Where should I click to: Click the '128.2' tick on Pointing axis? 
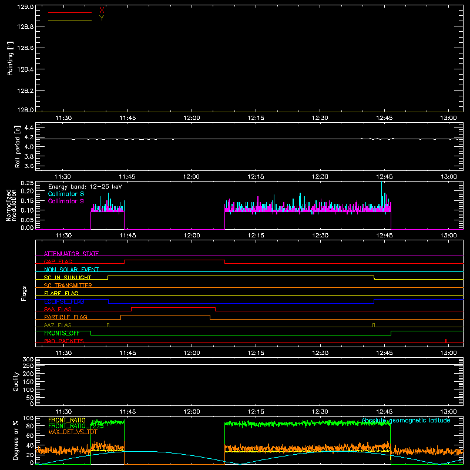point(25,91)
